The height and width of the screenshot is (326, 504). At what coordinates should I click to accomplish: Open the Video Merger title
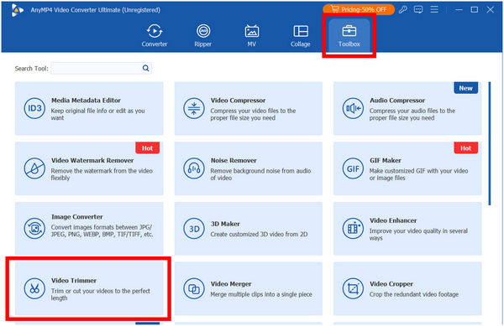click(x=231, y=284)
